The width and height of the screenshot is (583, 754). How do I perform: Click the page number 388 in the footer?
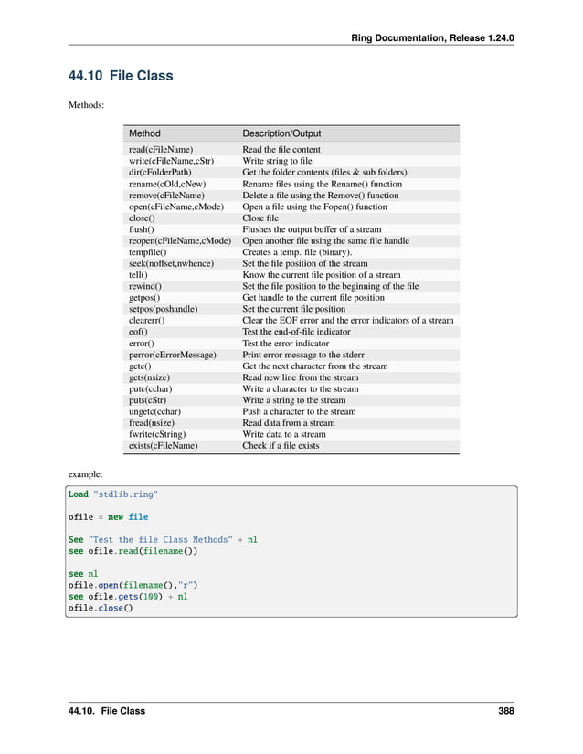coord(506,711)
